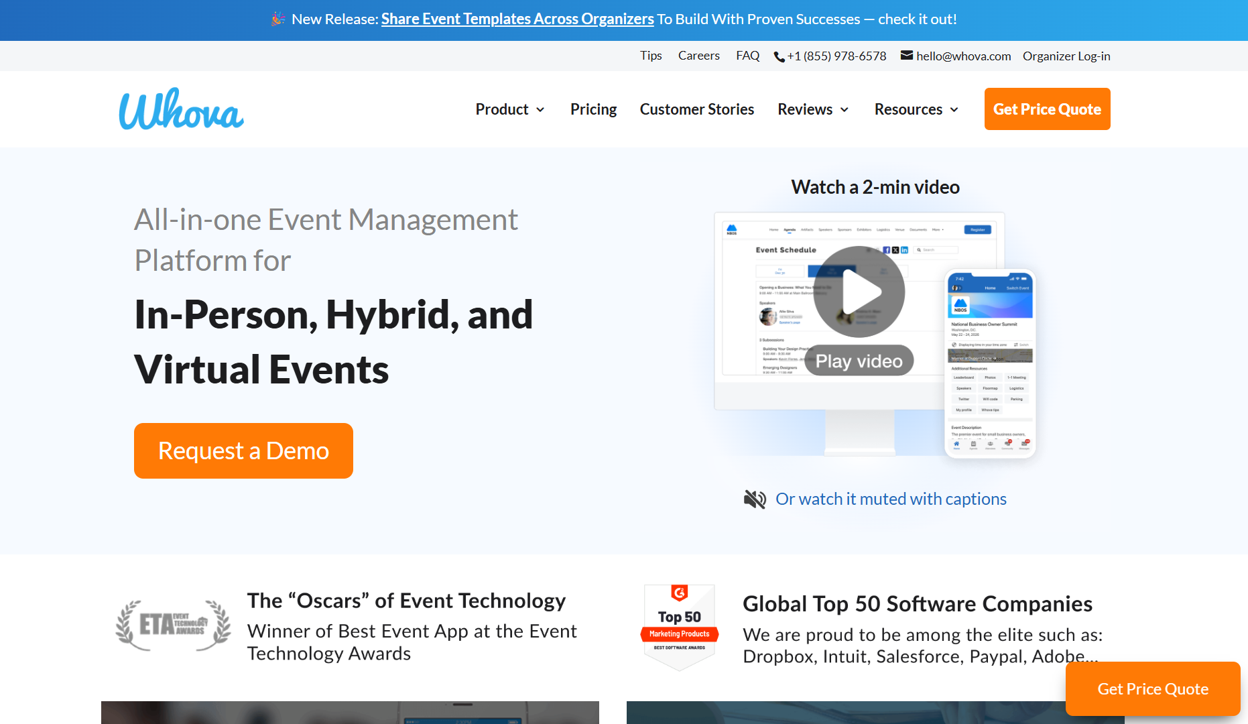The image size is (1248, 724).
Task: Click the Whova logo
Action: click(x=181, y=109)
